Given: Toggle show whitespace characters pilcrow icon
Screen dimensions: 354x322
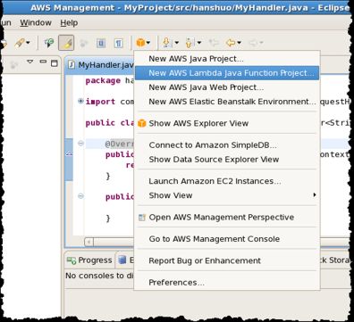Looking at the screenshot, I should coord(119,43).
